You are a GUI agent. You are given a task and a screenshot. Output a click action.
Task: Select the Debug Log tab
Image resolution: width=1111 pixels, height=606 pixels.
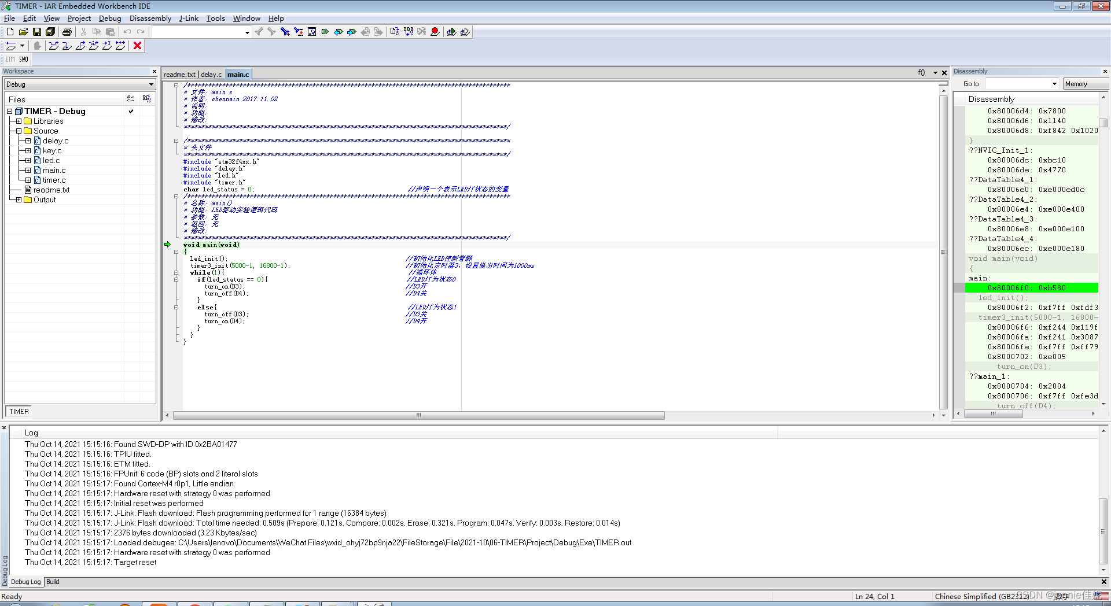tap(26, 582)
